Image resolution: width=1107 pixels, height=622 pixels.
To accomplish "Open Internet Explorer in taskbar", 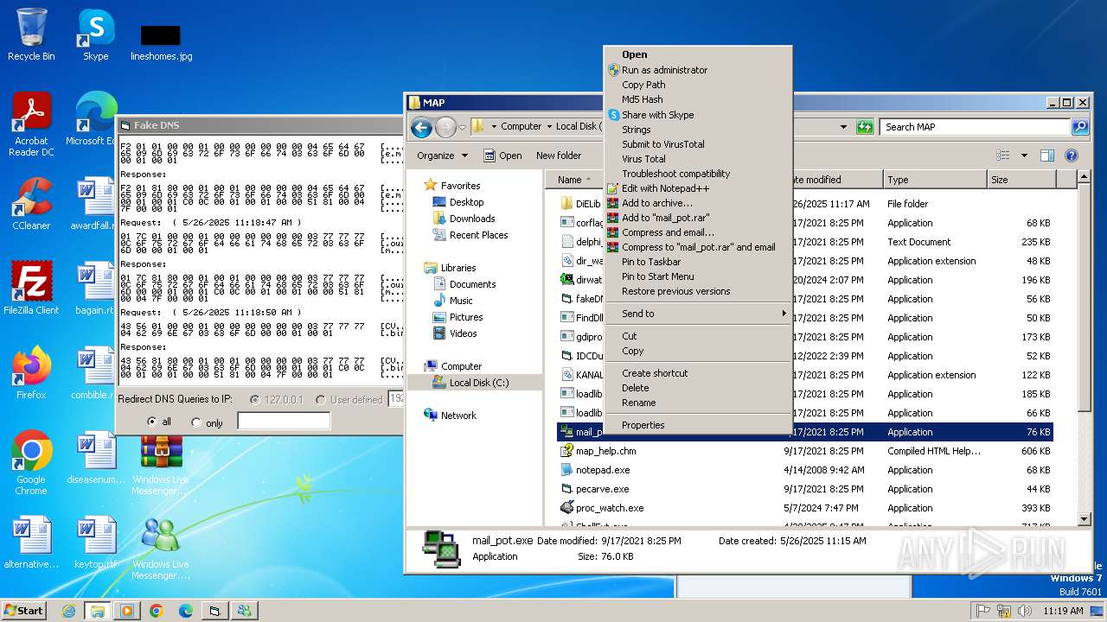I will point(68,610).
